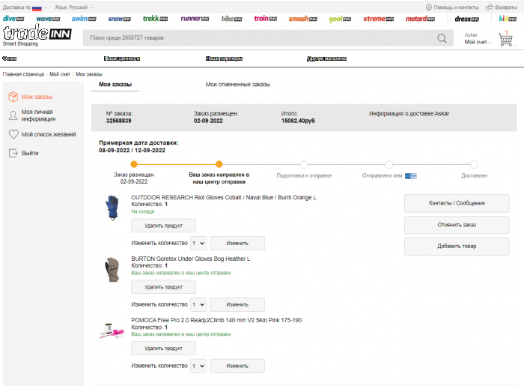Click Добавить товар button
Screen dimensions: 524x386
pyautogui.click(x=457, y=246)
